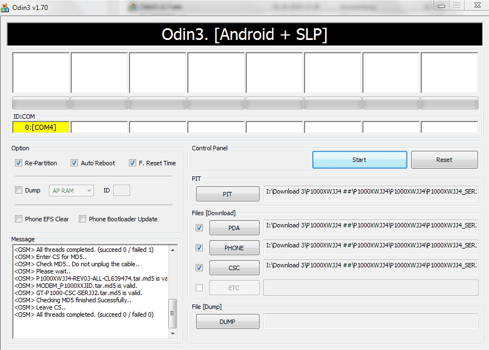Click the PDA file button
Viewport: 489px width, 350px height.
tap(234, 228)
